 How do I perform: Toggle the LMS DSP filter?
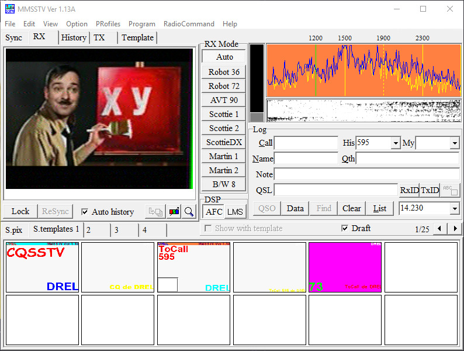coord(235,212)
